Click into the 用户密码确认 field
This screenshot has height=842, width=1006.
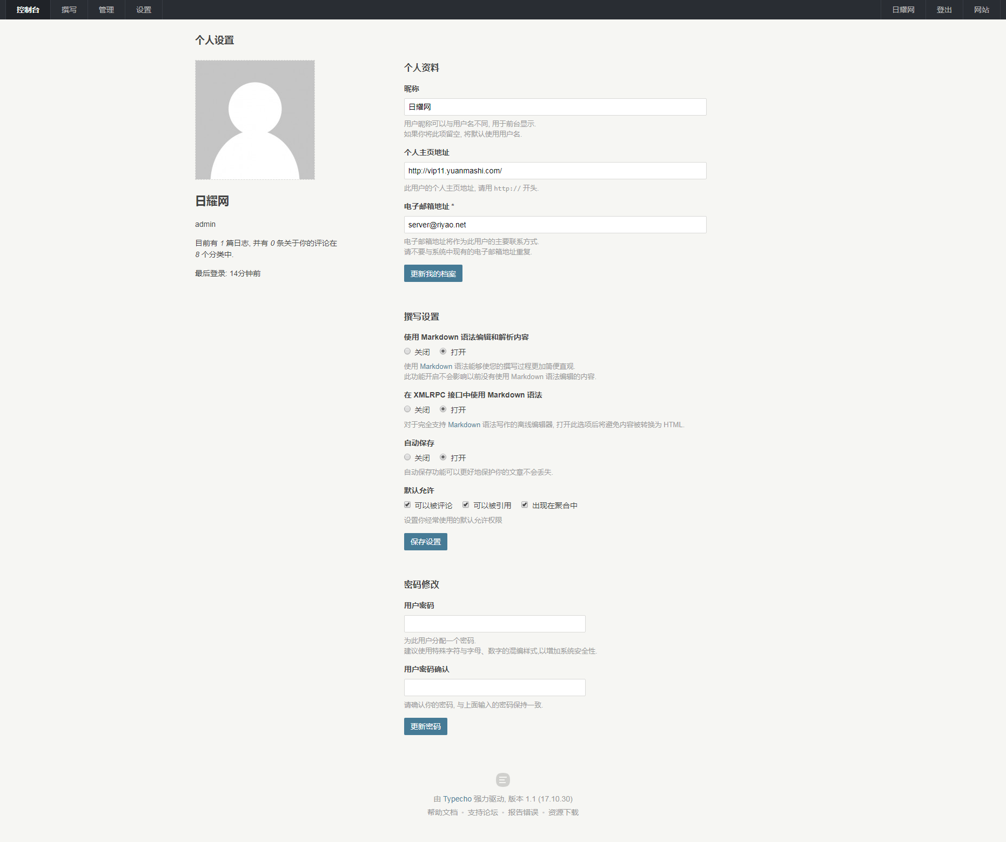click(494, 688)
